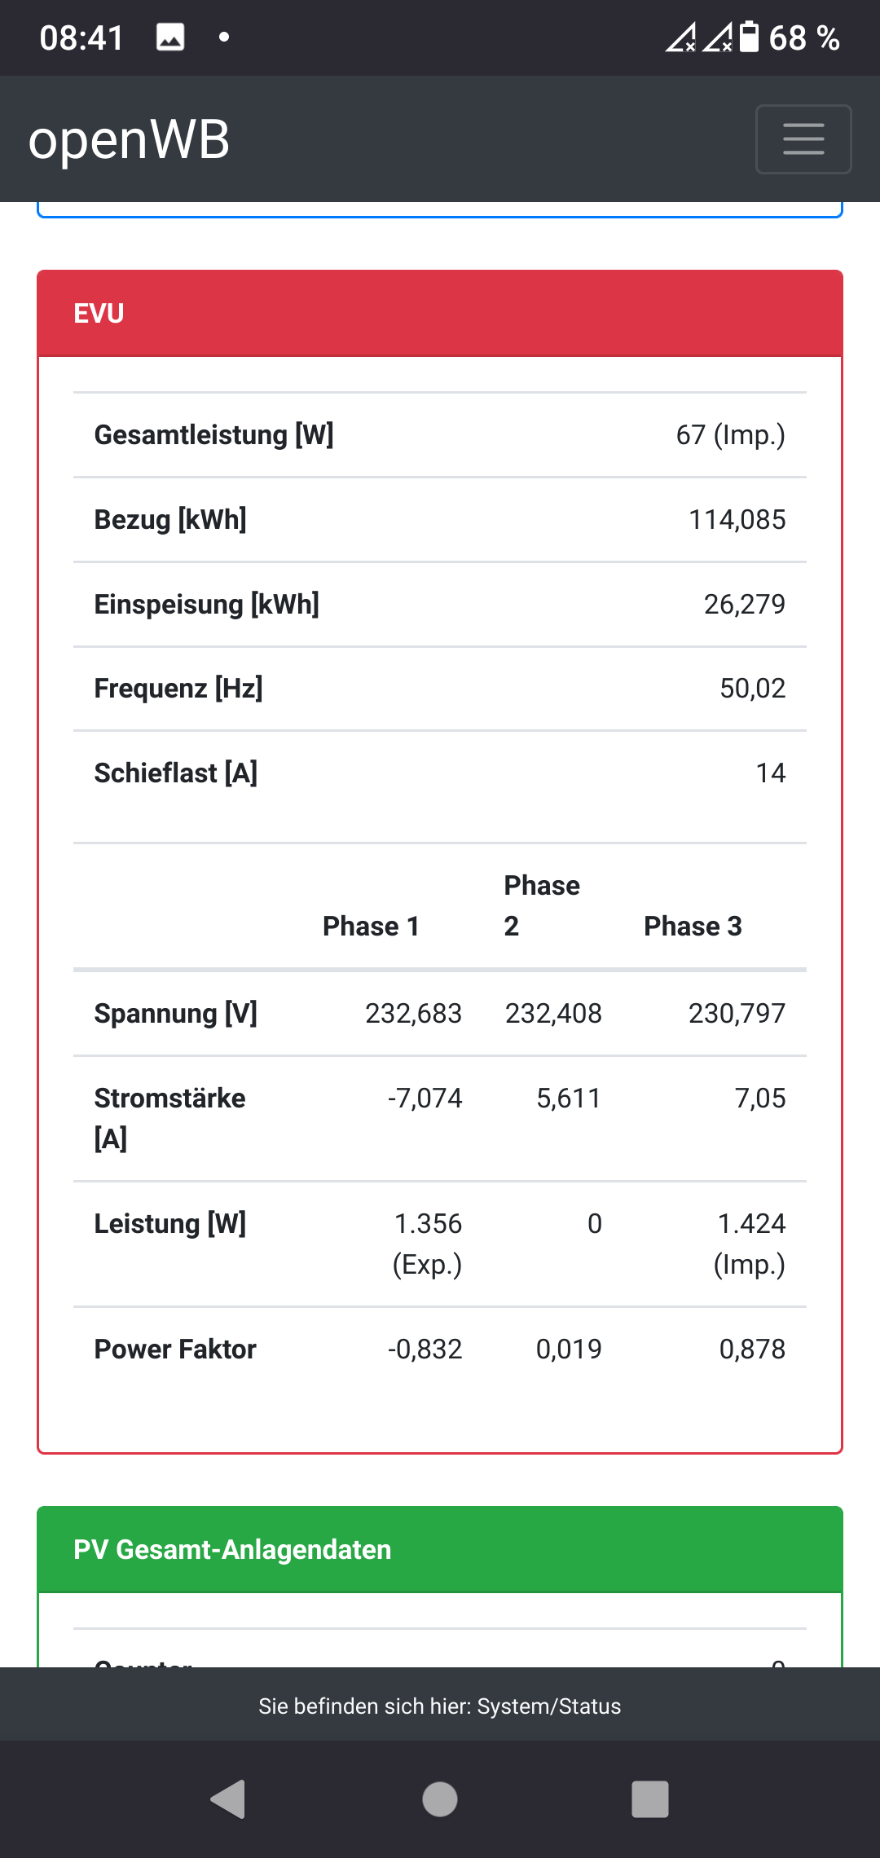Tap the Einspeisung [kWh] value 26,279
The image size is (880, 1858).
[x=744, y=605]
